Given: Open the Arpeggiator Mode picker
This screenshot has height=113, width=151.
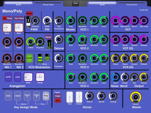Looking at the screenshot, I should pos(28,77).
